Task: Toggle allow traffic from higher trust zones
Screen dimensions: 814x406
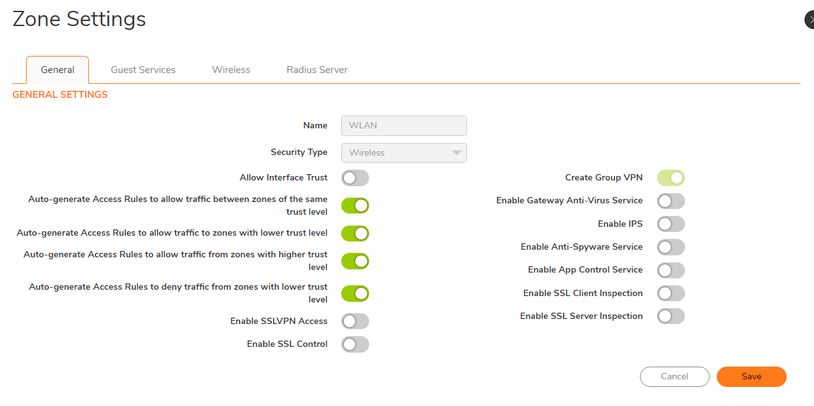Action: click(x=355, y=261)
